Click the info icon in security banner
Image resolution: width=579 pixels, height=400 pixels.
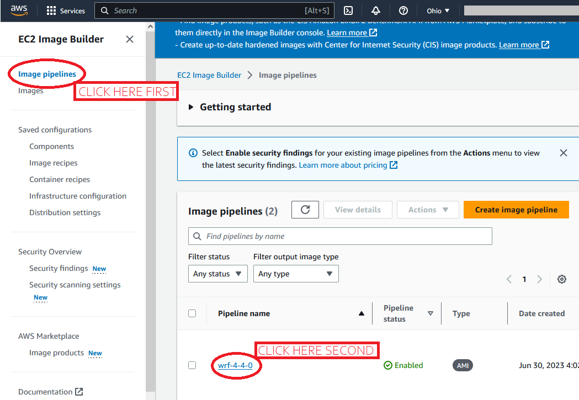click(x=193, y=153)
